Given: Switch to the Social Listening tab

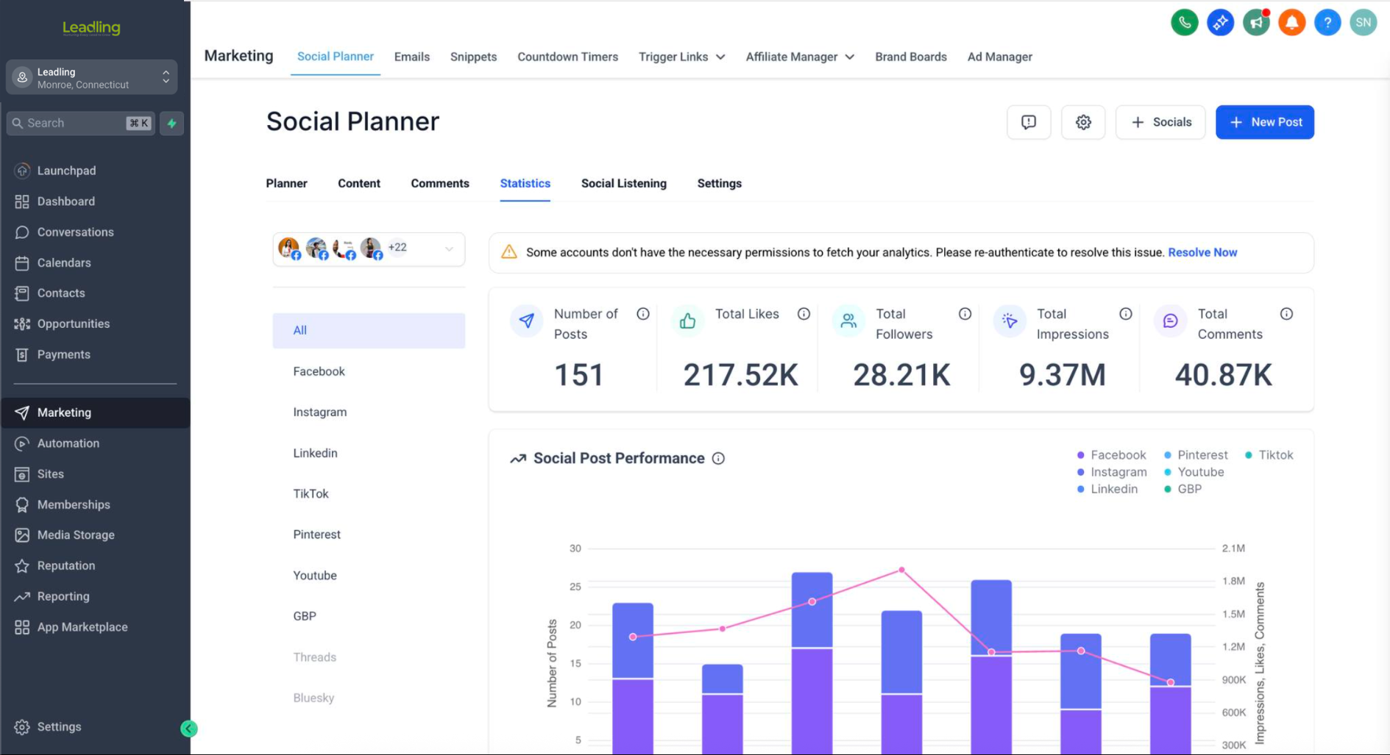Looking at the screenshot, I should pyautogui.click(x=623, y=184).
